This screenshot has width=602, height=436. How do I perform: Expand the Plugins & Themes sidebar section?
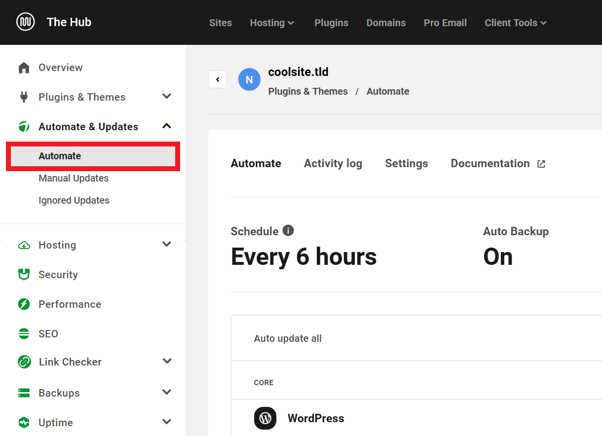coord(167,96)
